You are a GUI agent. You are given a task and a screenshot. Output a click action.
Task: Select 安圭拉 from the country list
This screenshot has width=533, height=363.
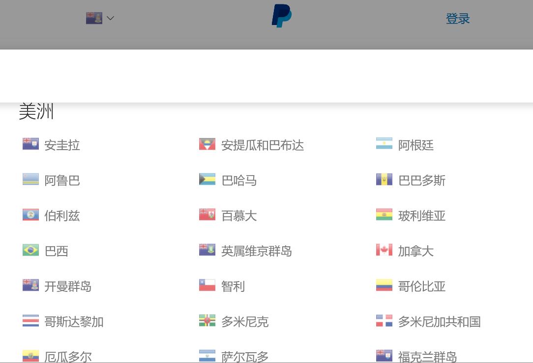[x=62, y=145]
